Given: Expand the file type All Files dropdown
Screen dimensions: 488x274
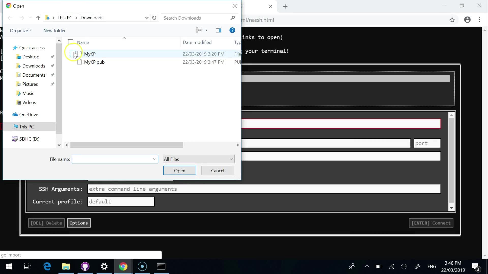Looking at the screenshot, I should coord(231,159).
